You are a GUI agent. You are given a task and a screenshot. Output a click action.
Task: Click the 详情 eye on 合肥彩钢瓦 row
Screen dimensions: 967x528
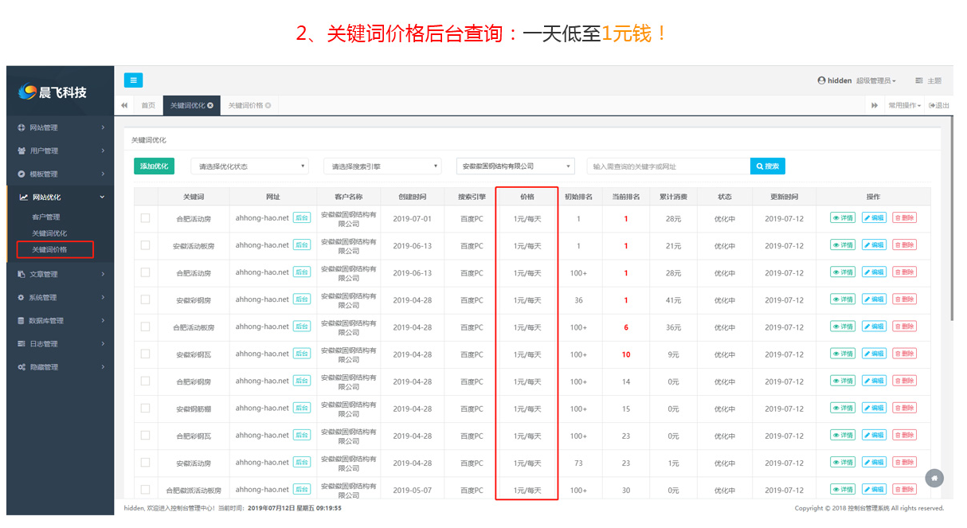point(843,435)
